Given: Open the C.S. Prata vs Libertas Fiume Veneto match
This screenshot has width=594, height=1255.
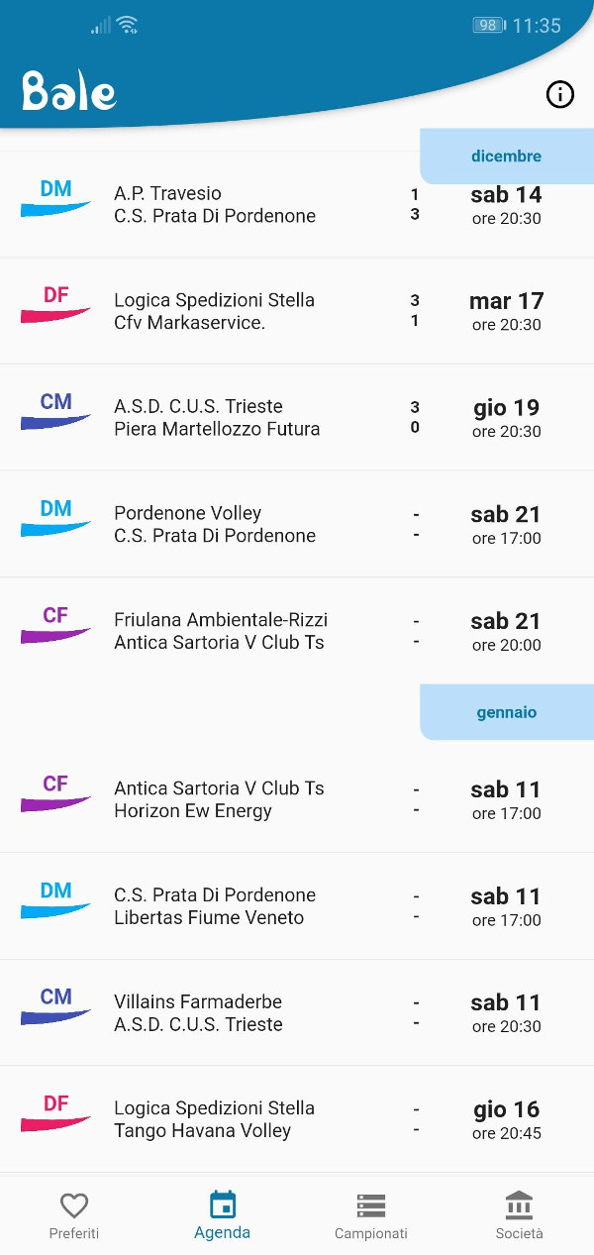Looking at the screenshot, I should 297,906.
